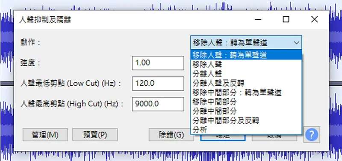The height and width of the screenshot is (161, 342).
Task: Click the 強度 value field
Action: (158, 63)
